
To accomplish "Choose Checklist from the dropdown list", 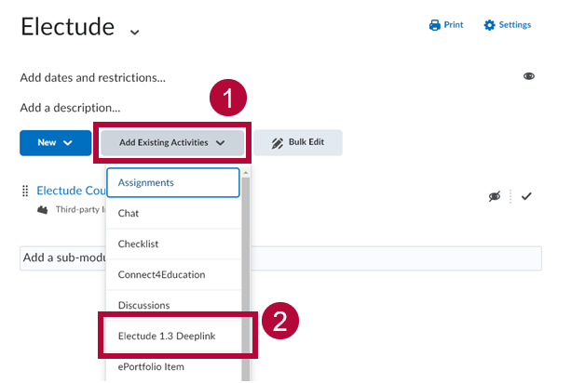I will [x=173, y=244].
